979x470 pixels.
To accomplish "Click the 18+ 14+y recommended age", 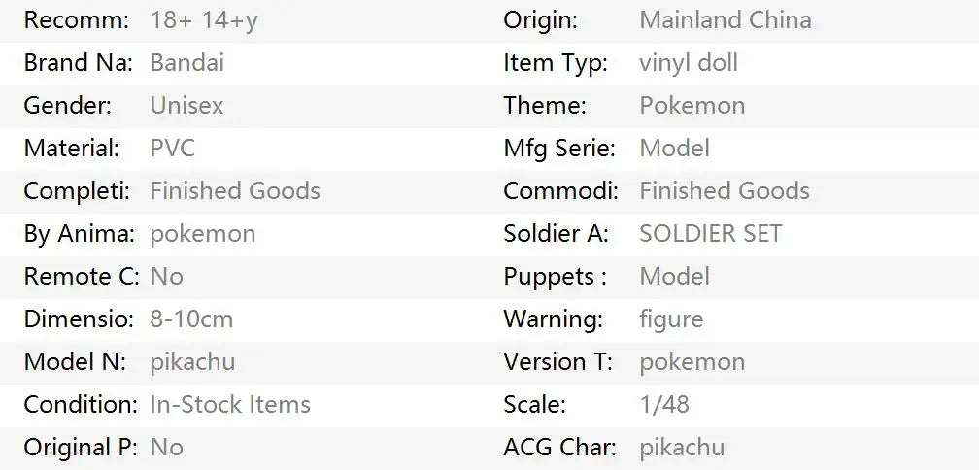I will [x=204, y=19].
